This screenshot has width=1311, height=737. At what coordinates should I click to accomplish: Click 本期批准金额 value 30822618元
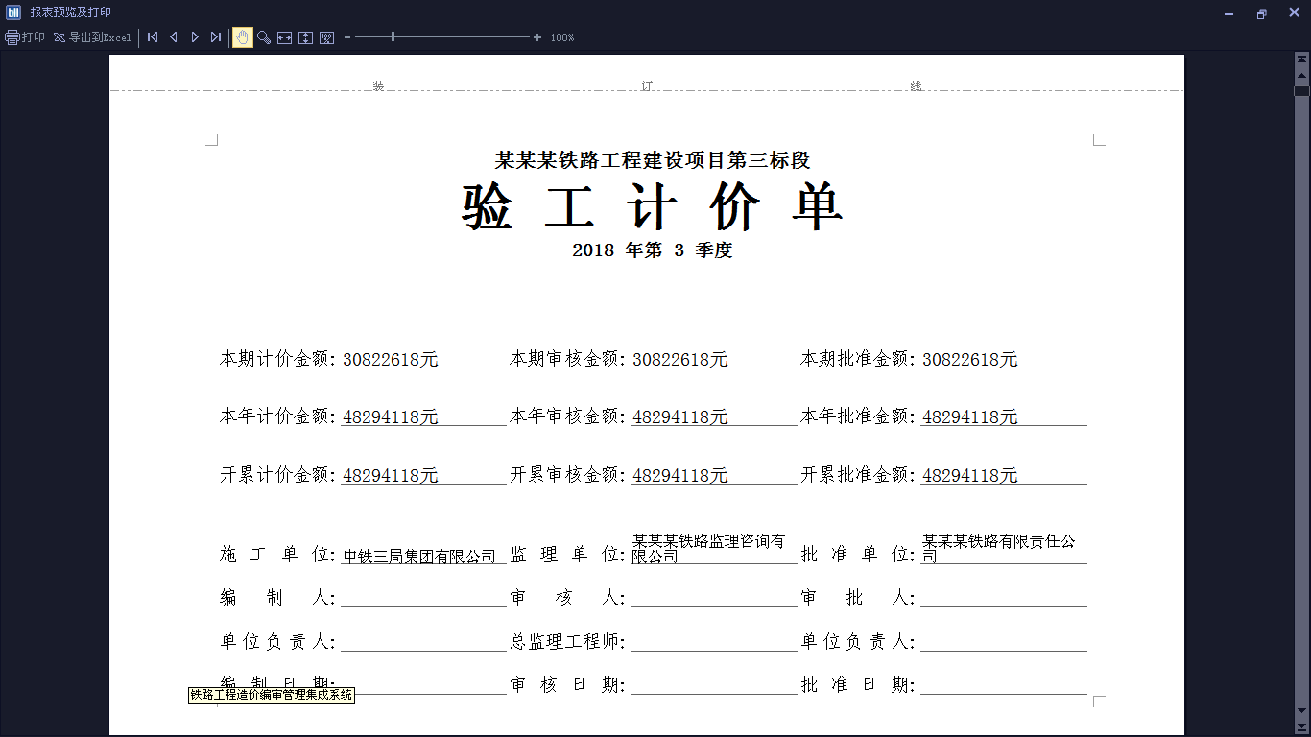970,360
